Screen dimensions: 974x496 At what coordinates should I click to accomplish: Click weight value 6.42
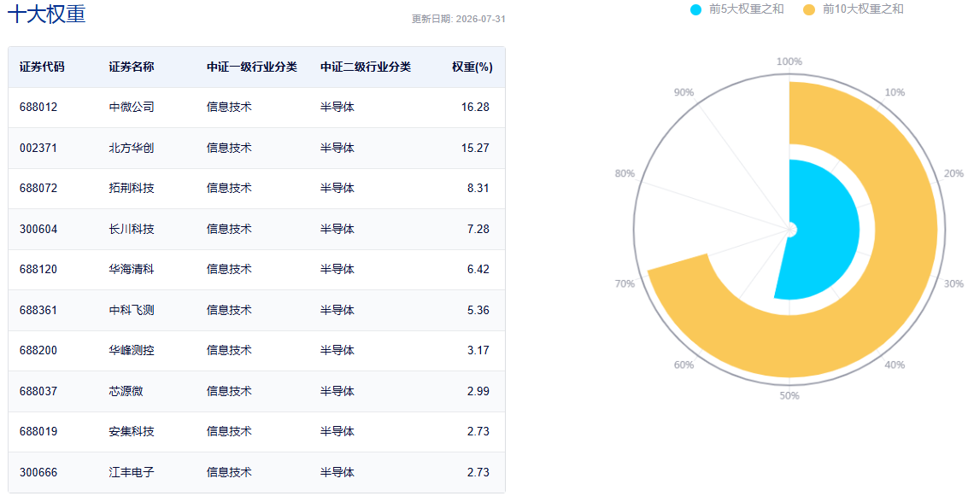coord(478,270)
